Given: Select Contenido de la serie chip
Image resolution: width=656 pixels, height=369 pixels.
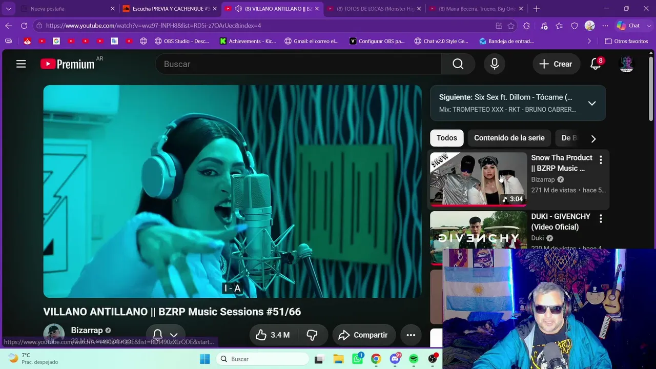Looking at the screenshot, I should [x=509, y=138].
